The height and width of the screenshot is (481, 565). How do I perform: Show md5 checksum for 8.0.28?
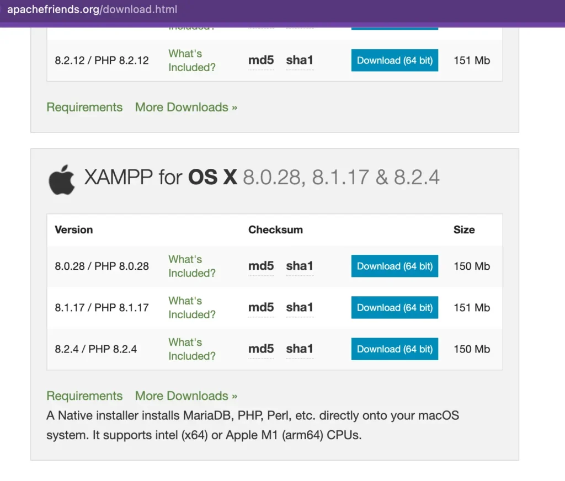click(261, 266)
